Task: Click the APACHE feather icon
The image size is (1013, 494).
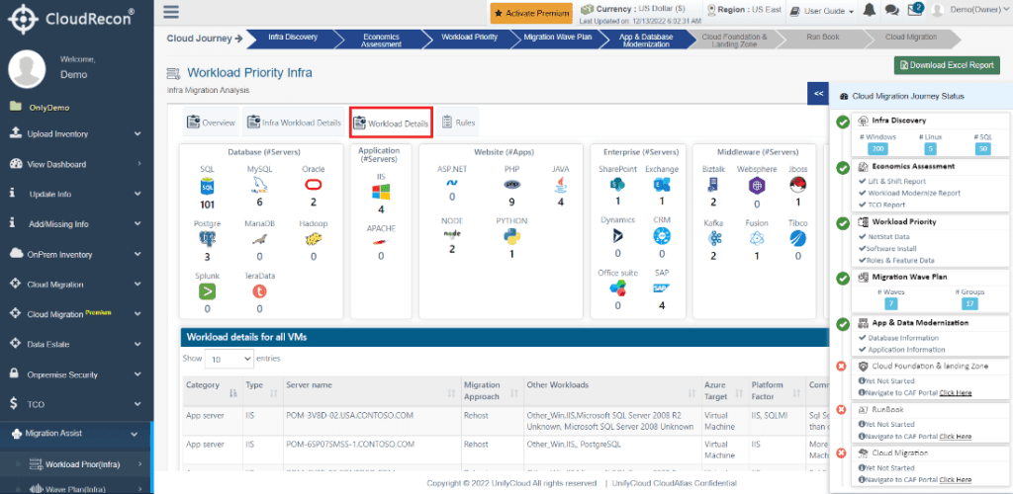Action: pyautogui.click(x=381, y=242)
